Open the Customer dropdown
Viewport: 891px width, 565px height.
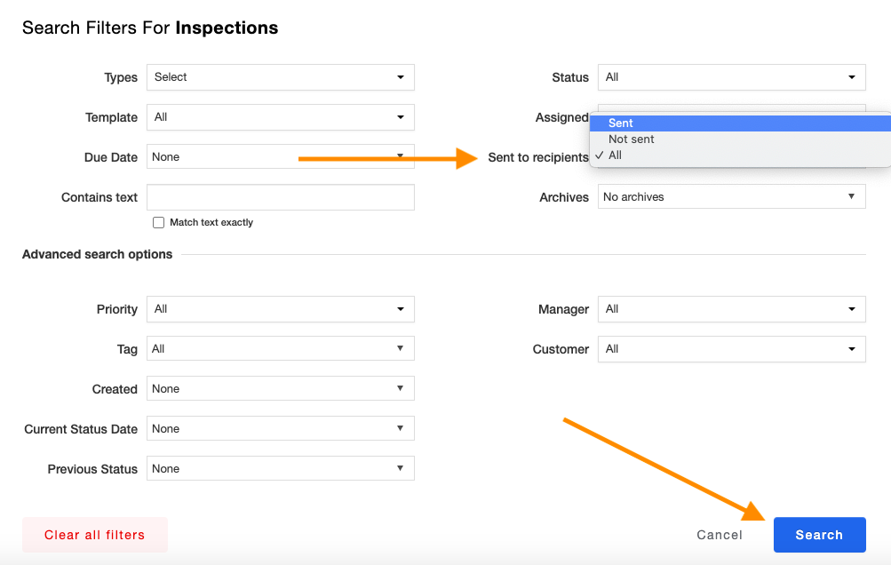coord(731,349)
